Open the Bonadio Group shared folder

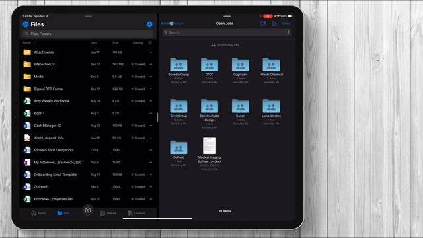pos(178,65)
